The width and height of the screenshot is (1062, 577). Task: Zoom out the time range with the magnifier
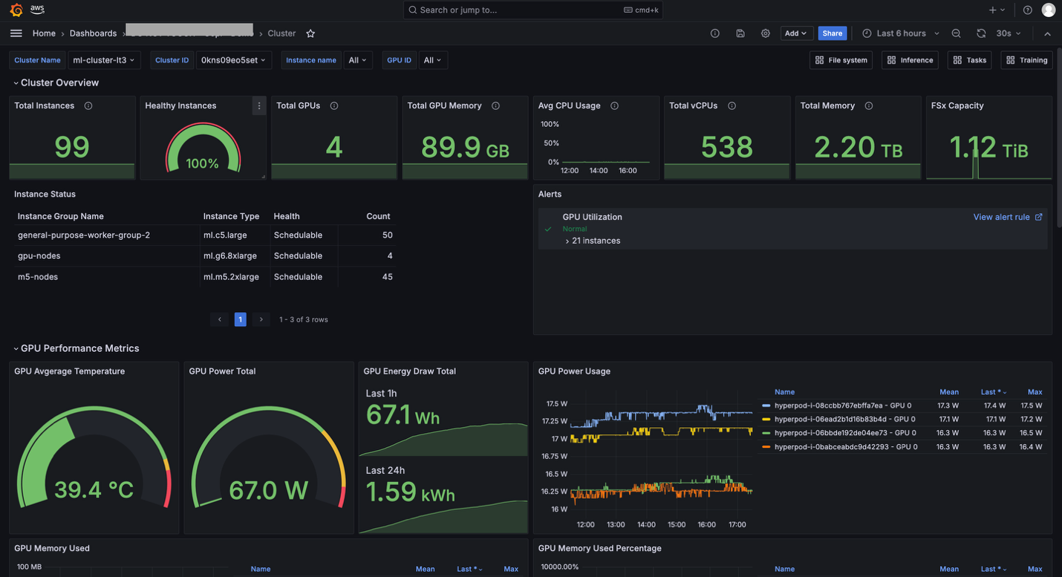(956, 33)
